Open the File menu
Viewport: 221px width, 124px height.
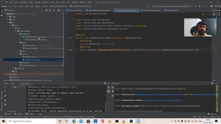(6, 2)
